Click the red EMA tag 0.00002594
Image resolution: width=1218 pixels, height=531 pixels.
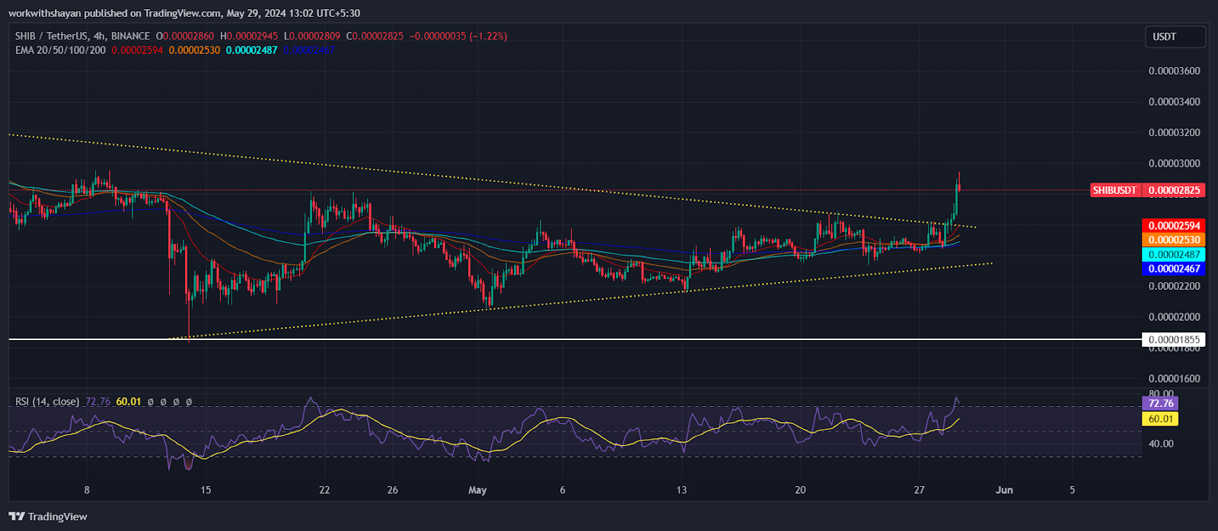(1173, 226)
